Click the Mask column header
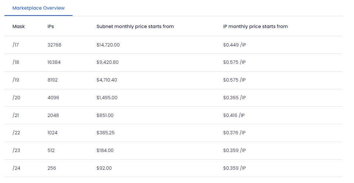 (18, 27)
